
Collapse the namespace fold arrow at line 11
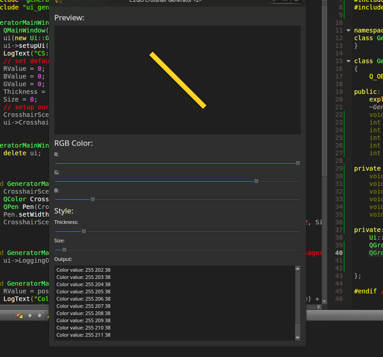pos(349,31)
